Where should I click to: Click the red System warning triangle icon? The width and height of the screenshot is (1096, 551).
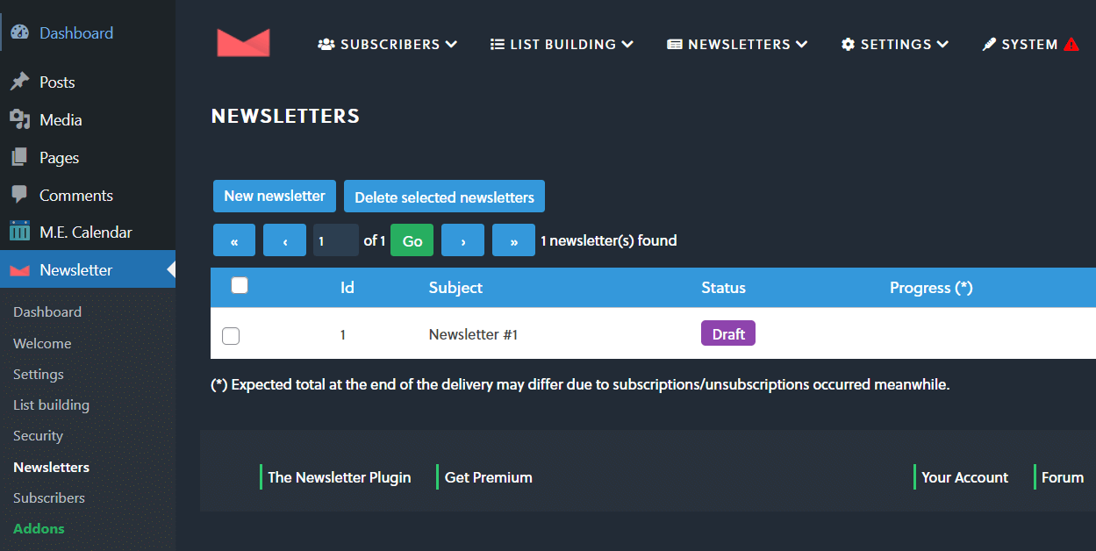[x=1071, y=44]
